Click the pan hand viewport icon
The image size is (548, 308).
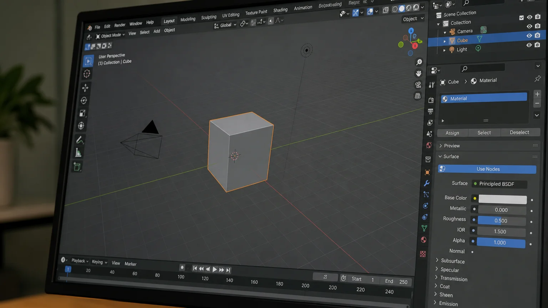(x=418, y=73)
